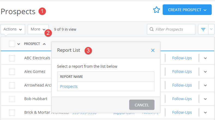Check the Brick & Mortar row checkbox
The image size is (215, 120).
(x=12, y=113)
